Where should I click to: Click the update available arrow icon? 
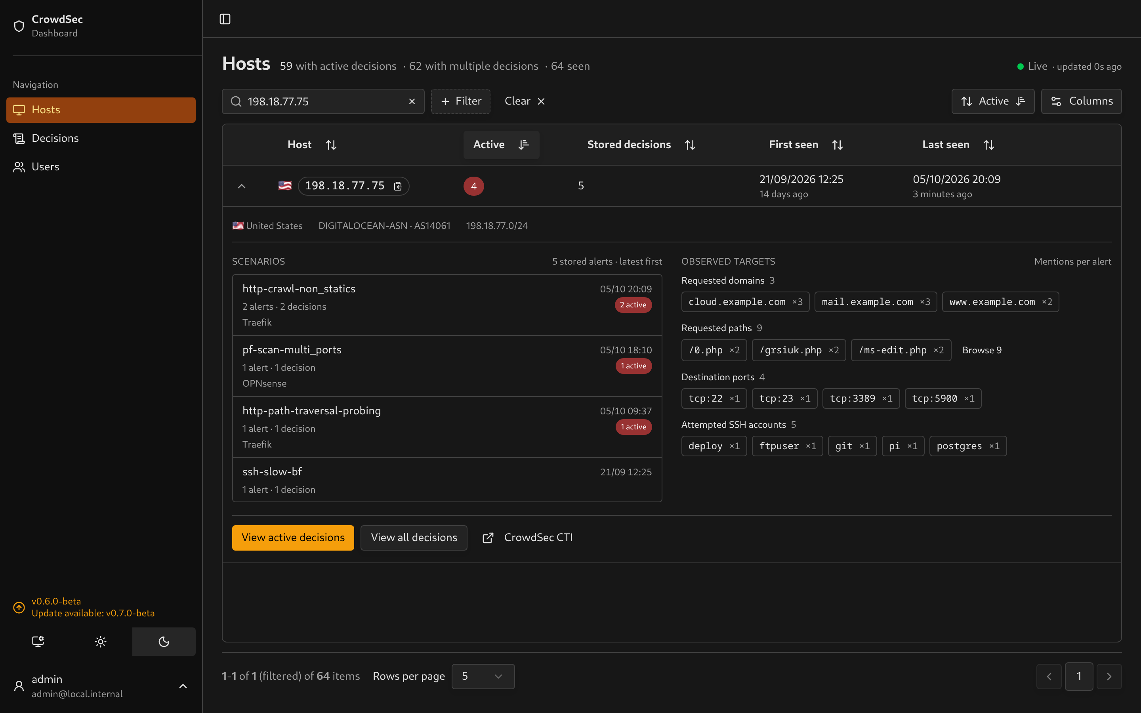(19, 607)
